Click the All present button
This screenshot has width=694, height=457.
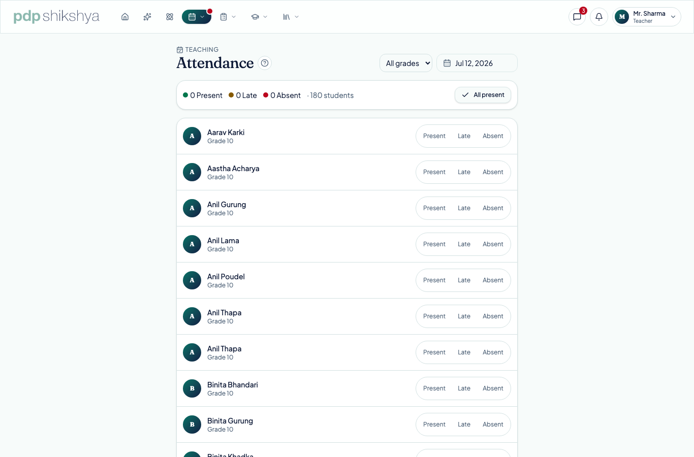point(483,95)
